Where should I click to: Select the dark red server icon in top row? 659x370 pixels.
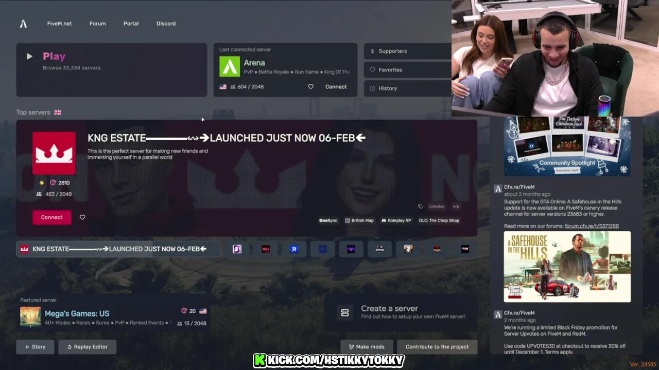(x=266, y=249)
